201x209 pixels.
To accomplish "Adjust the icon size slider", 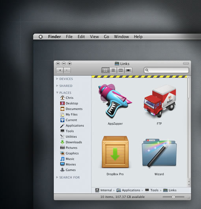I will coord(173,197).
